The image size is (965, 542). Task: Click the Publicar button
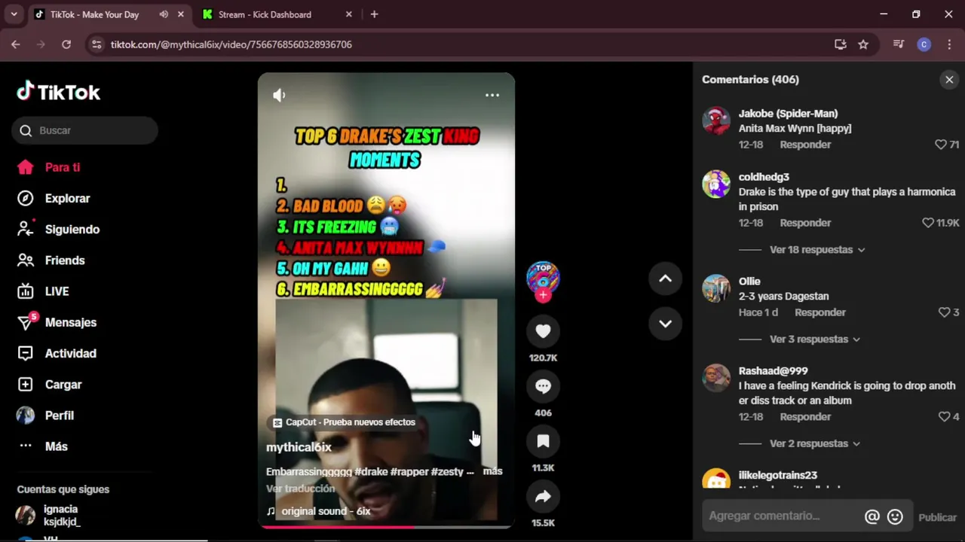937,517
